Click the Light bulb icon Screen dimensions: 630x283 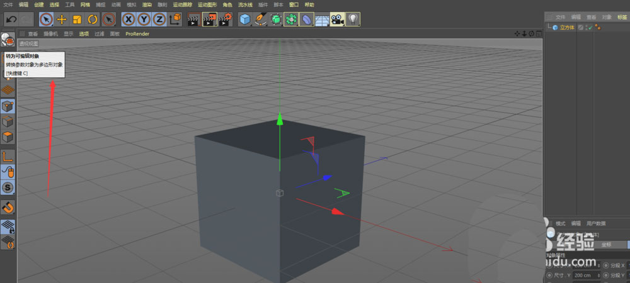pyautogui.click(x=353, y=19)
